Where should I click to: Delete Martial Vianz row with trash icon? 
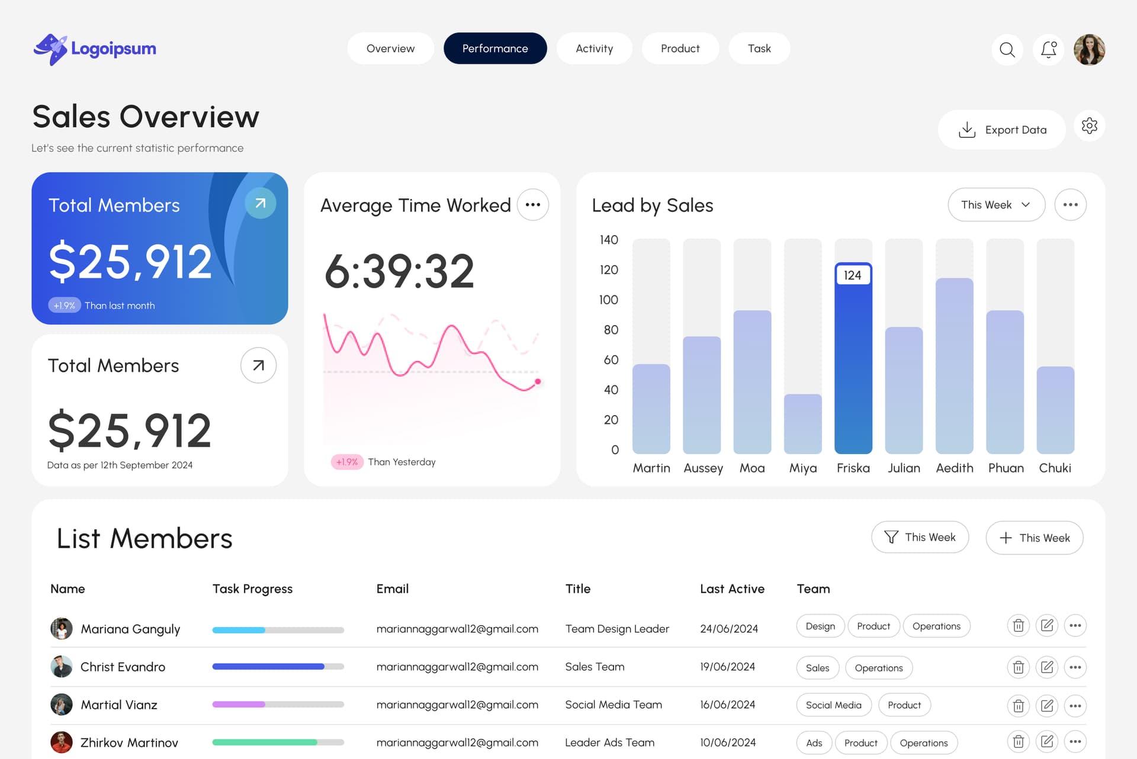pyautogui.click(x=1018, y=706)
